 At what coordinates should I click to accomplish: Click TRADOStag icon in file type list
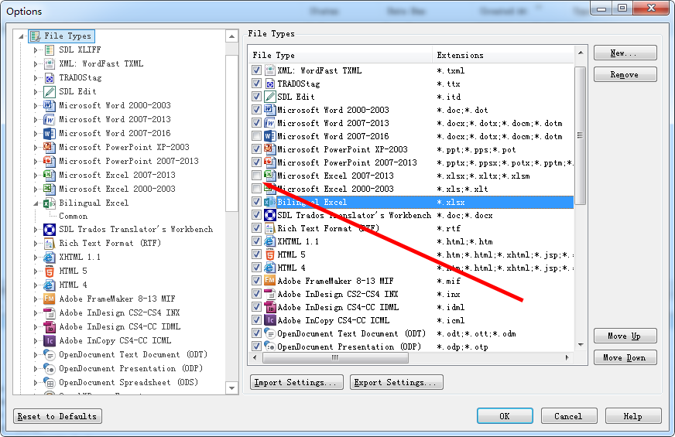coord(270,84)
